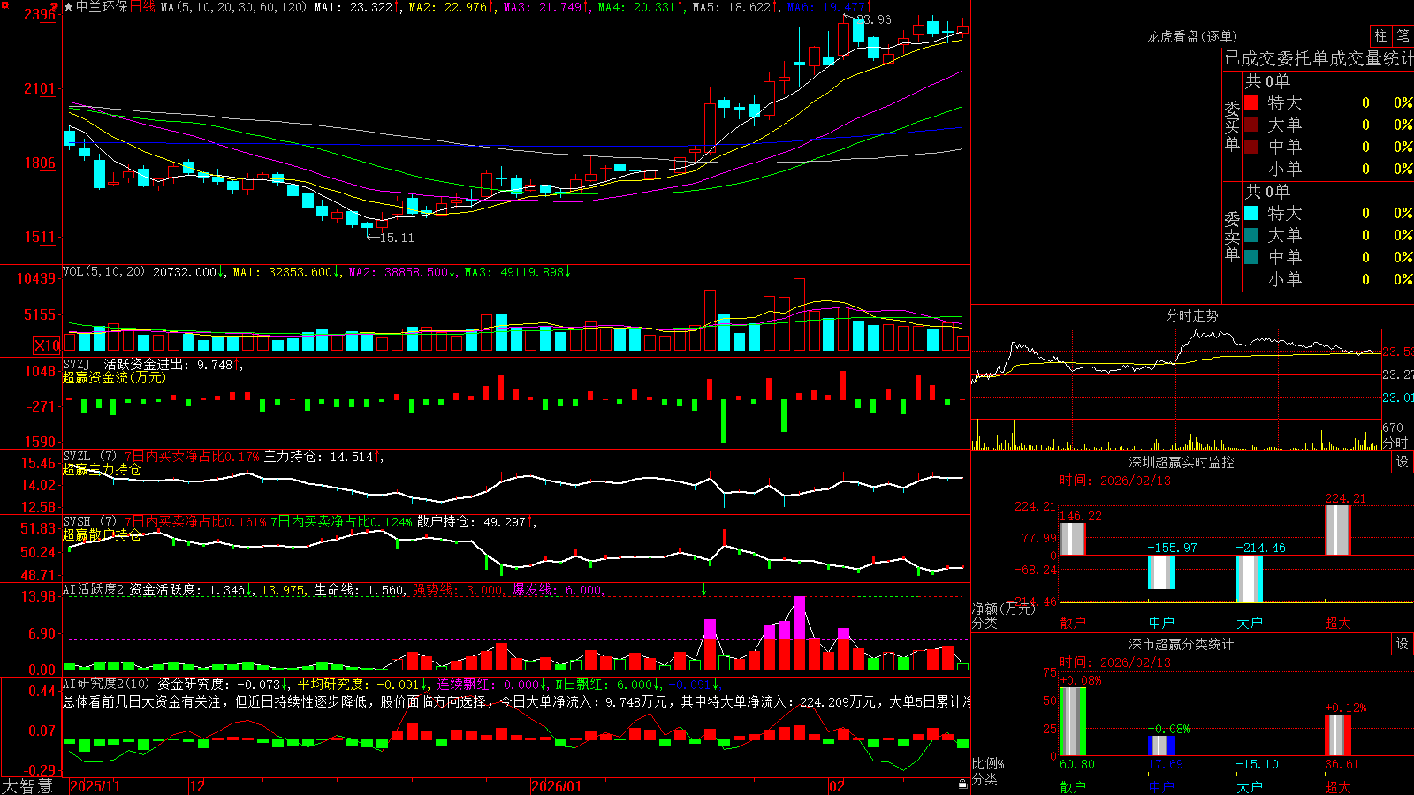Open the MA(5,10,20,30,60,120) indicator parameters
Image resolution: width=1414 pixels, height=795 pixels.
pos(234,7)
